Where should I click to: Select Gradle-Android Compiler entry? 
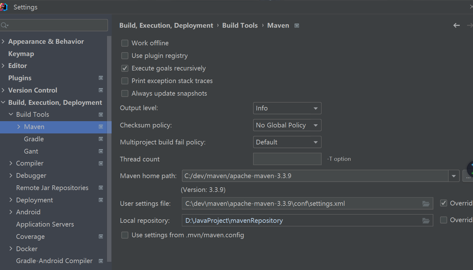tap(54, 261)
